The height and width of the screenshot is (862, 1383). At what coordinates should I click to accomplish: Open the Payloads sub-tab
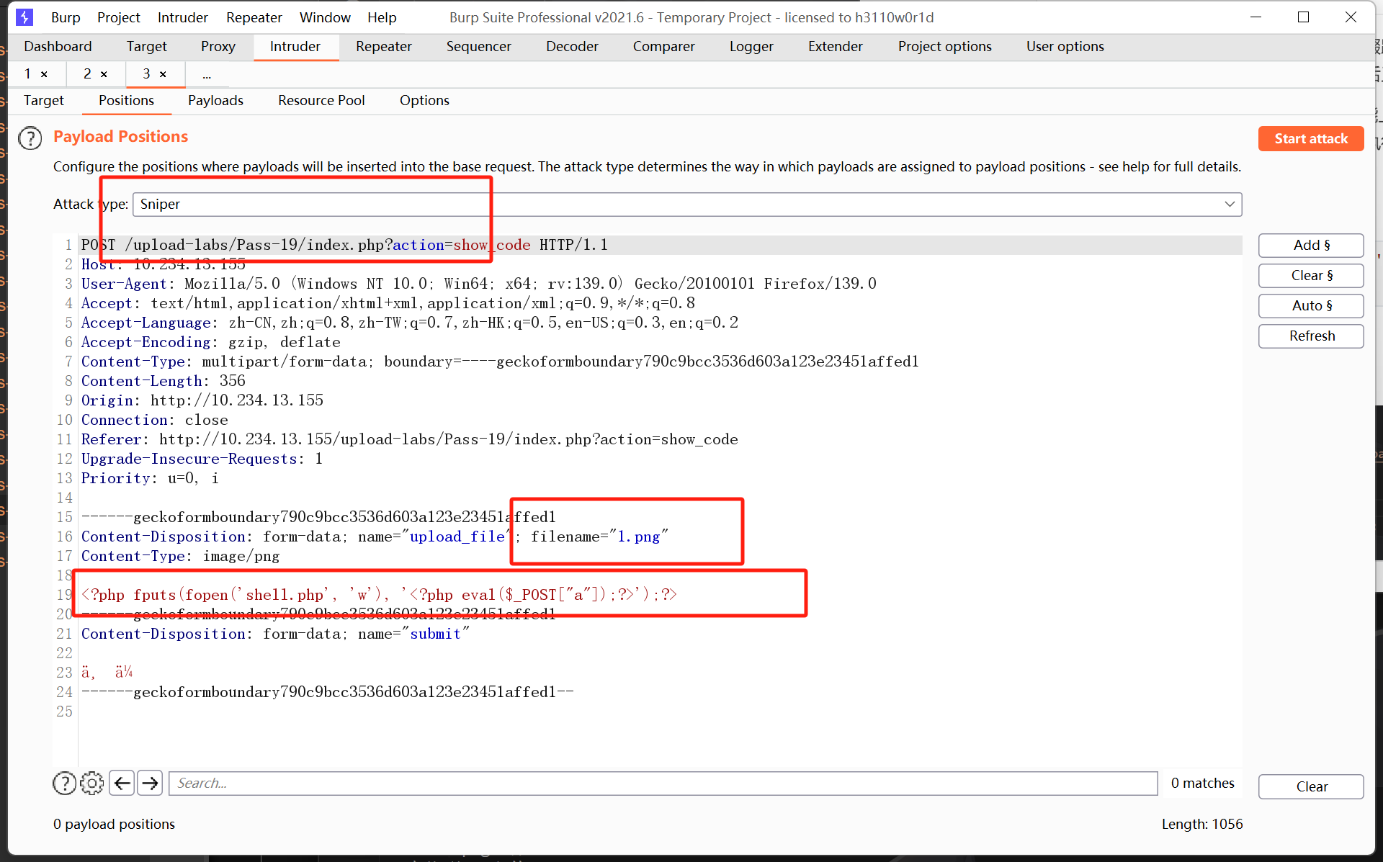215,101
